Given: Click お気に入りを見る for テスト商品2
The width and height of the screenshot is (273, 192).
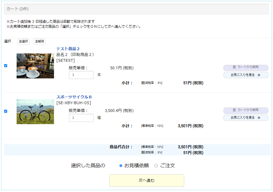Looking at the screenshot, I should (x=246, y=75).
